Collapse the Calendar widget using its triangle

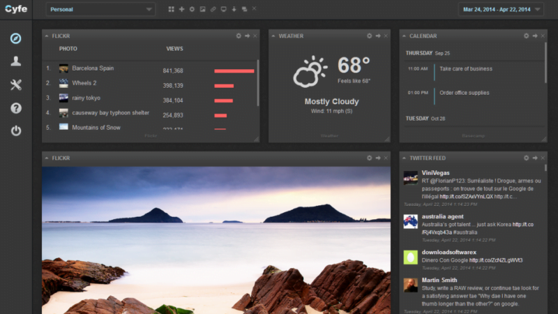[x=405, y=36]
